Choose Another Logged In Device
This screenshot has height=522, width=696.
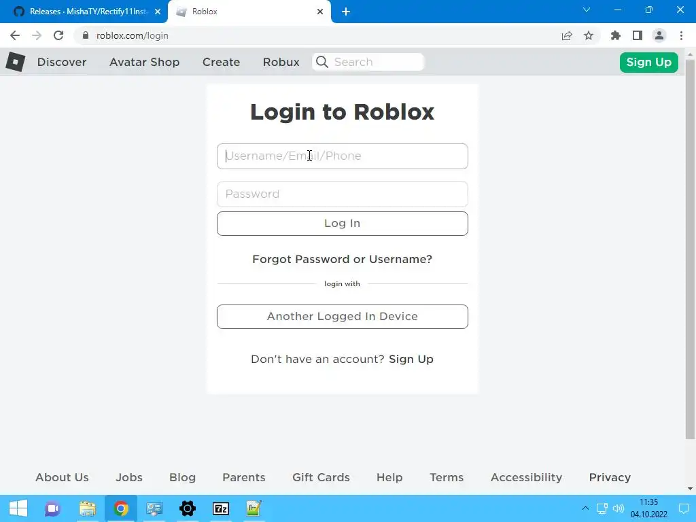(343, 317)
